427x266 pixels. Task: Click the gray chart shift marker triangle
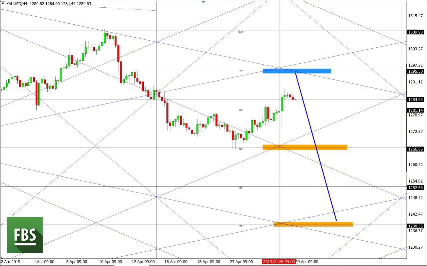(203, 2)
